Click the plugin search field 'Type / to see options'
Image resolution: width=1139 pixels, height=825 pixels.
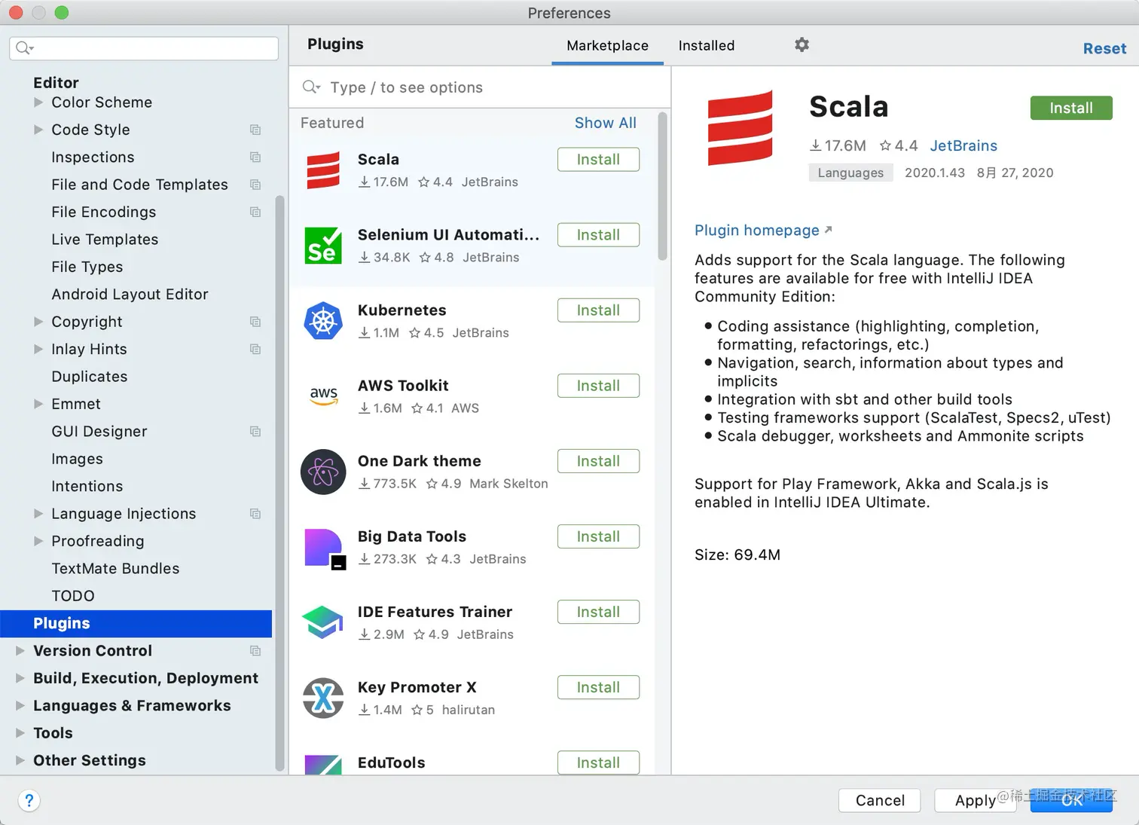click(481, 87)
